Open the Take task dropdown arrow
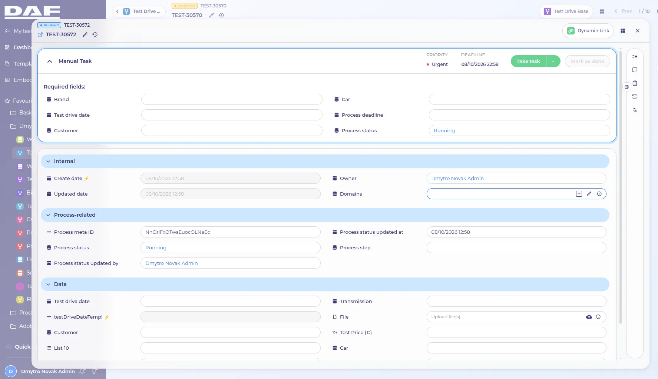Screen dimensions: 658x379 (x=553, y=61)
